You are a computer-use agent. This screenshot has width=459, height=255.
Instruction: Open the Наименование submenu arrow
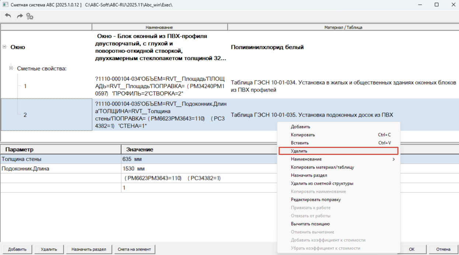(393, 159)
